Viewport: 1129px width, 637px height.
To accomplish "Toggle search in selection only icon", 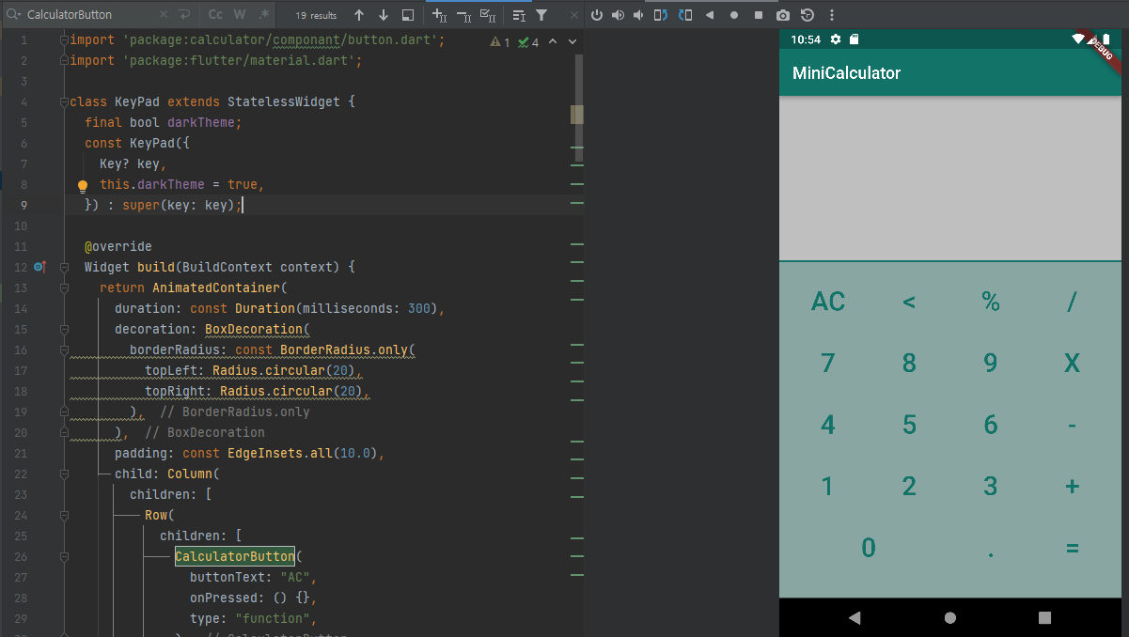I will tap(407, 15).
